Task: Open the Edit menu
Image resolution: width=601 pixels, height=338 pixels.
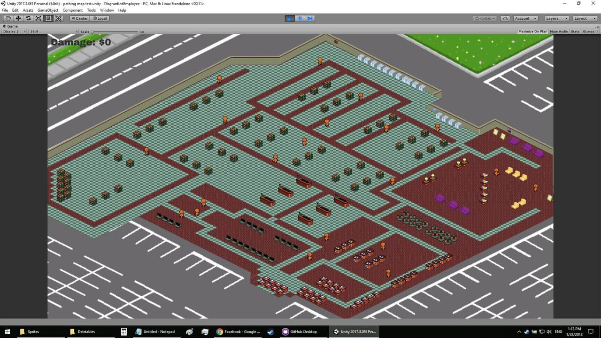Action: click(15, 10)
